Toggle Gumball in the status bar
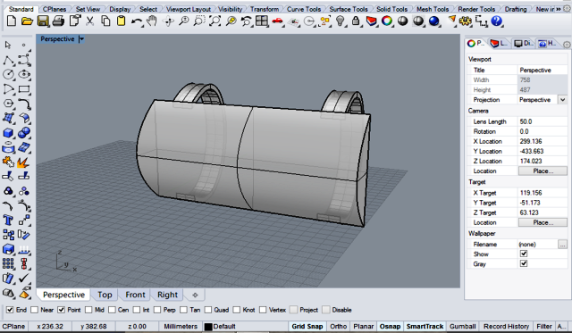 [x=463, y=327]
